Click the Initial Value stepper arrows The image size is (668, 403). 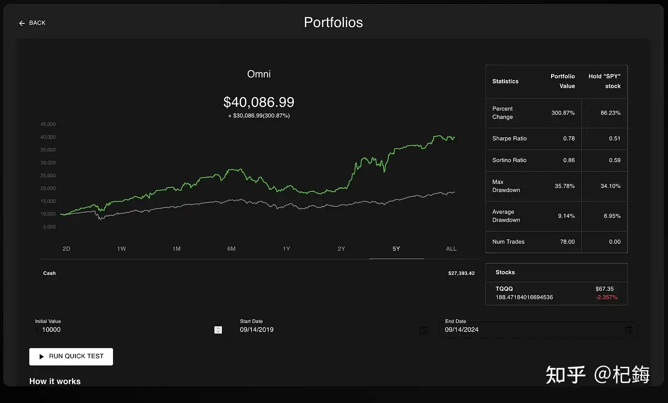[x=218, y=330]
